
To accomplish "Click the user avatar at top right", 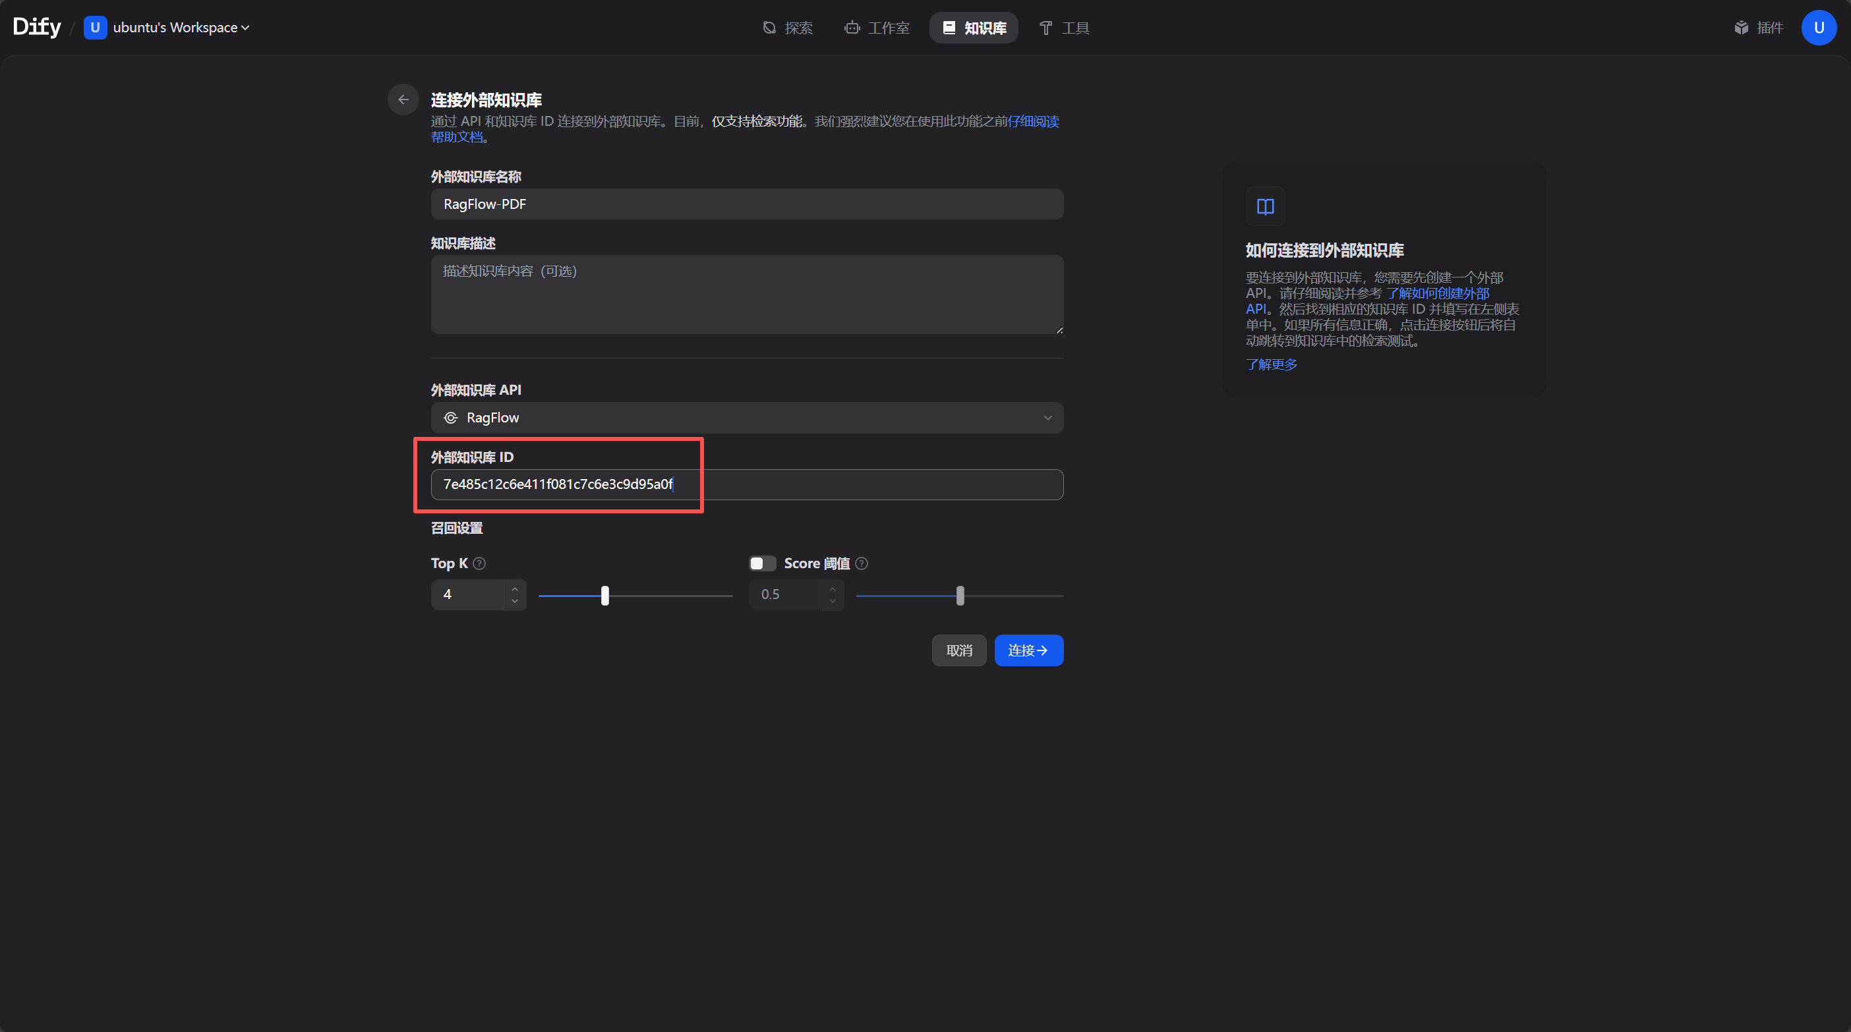I will point(1818,28).
